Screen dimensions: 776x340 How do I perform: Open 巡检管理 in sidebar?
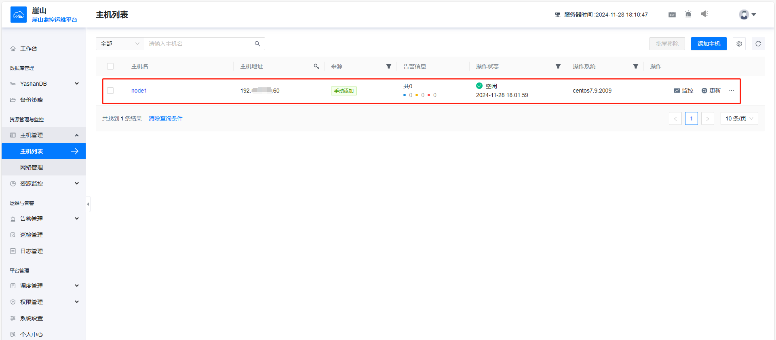[x=44, y=235]
